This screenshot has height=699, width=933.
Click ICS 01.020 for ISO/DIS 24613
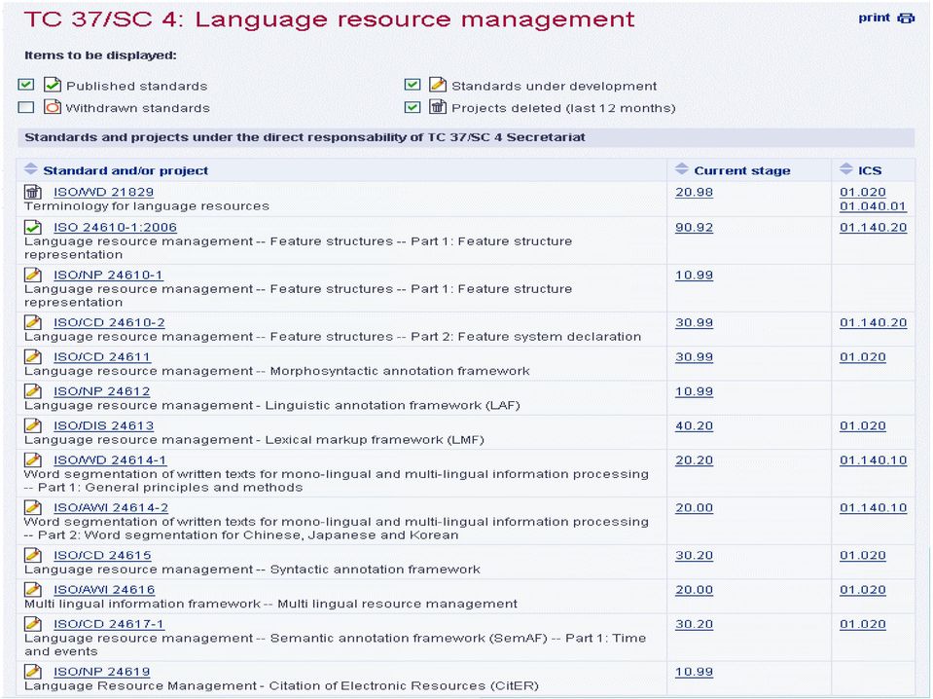coord(863,426)
